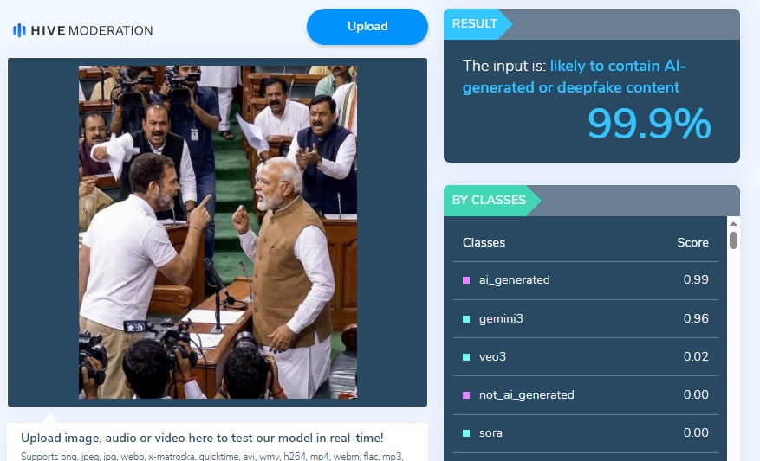Image resolution: width=760 pixels, height=461 pixels.
Task: Click the Upload button
Action: (x=367, y=27)
